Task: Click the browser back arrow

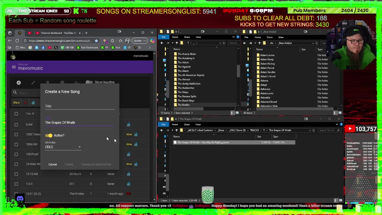Action: pyautogui.click(x=10, y=41)
